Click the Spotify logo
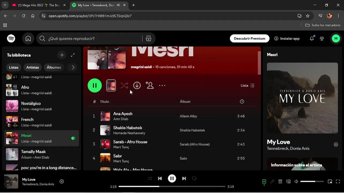Viewport: 344px width, 193px height. (x=11, y=38)
